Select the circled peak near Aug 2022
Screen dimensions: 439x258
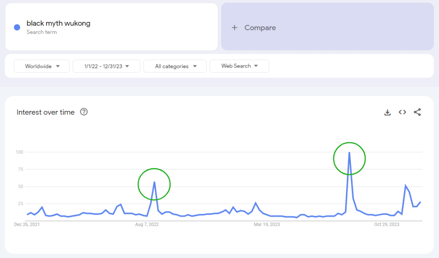(x=154, y=182)
